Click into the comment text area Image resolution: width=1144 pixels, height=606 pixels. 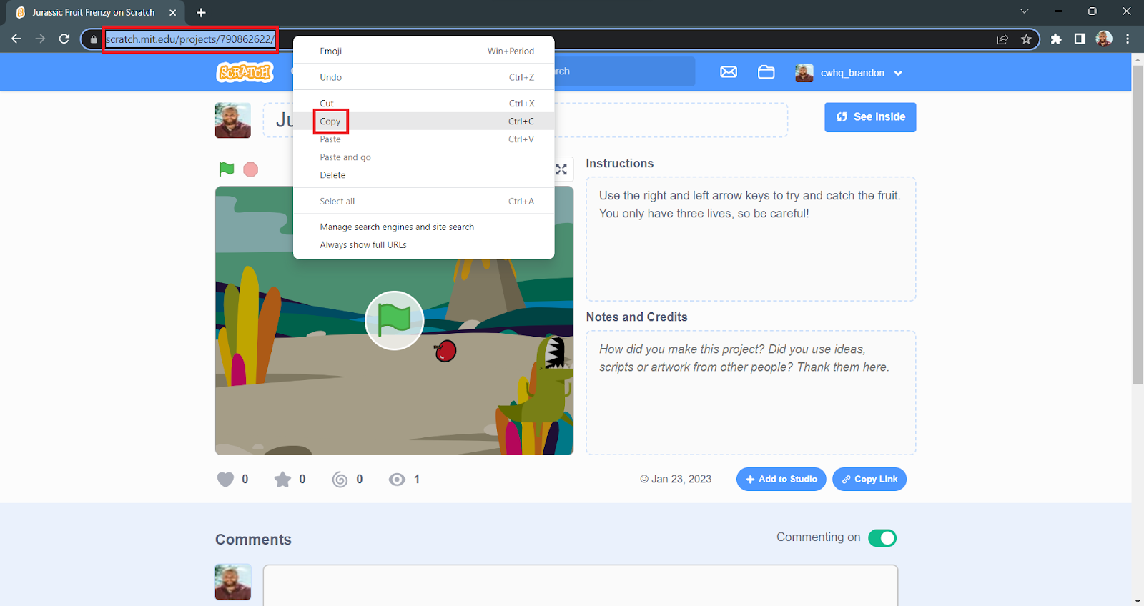581,585
